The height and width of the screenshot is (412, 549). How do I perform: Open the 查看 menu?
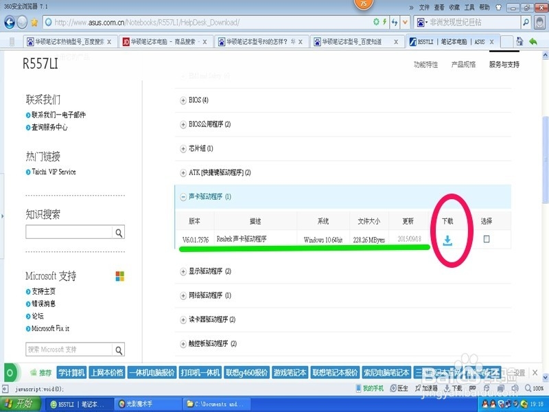[439, 7]
